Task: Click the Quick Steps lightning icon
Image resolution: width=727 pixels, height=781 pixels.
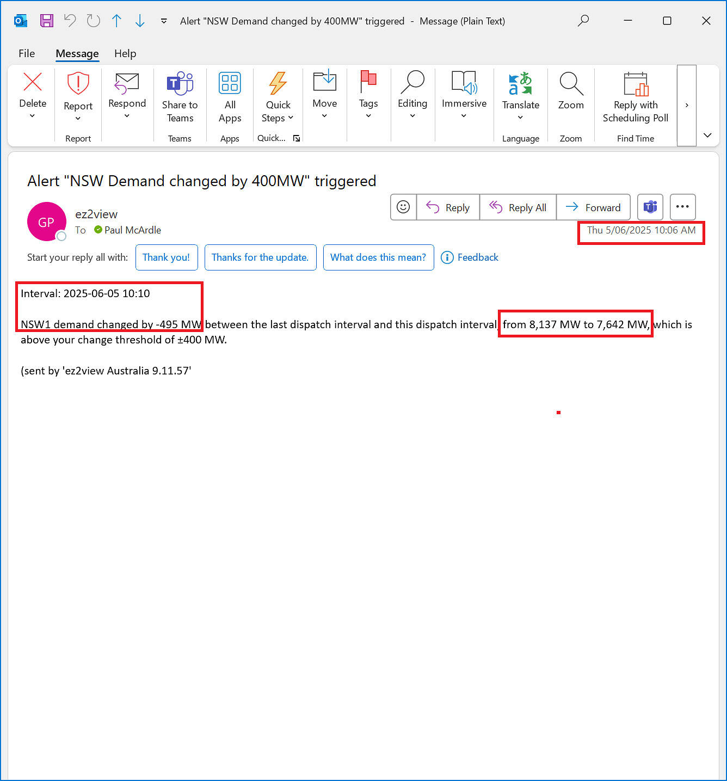Action: tap(278, 83)
